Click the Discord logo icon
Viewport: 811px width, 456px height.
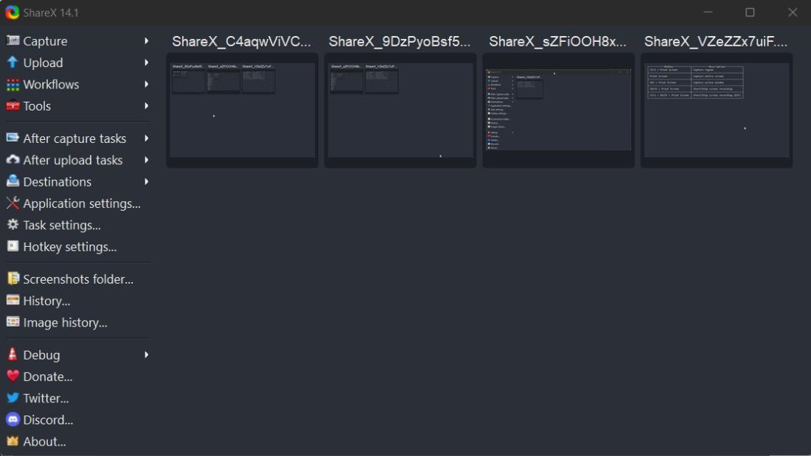point(13,419)
